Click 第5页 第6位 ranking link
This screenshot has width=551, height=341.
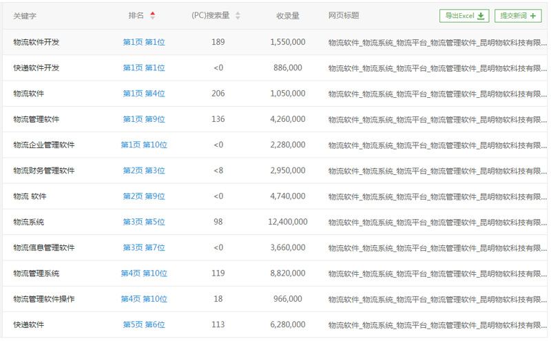pos(144,325)
